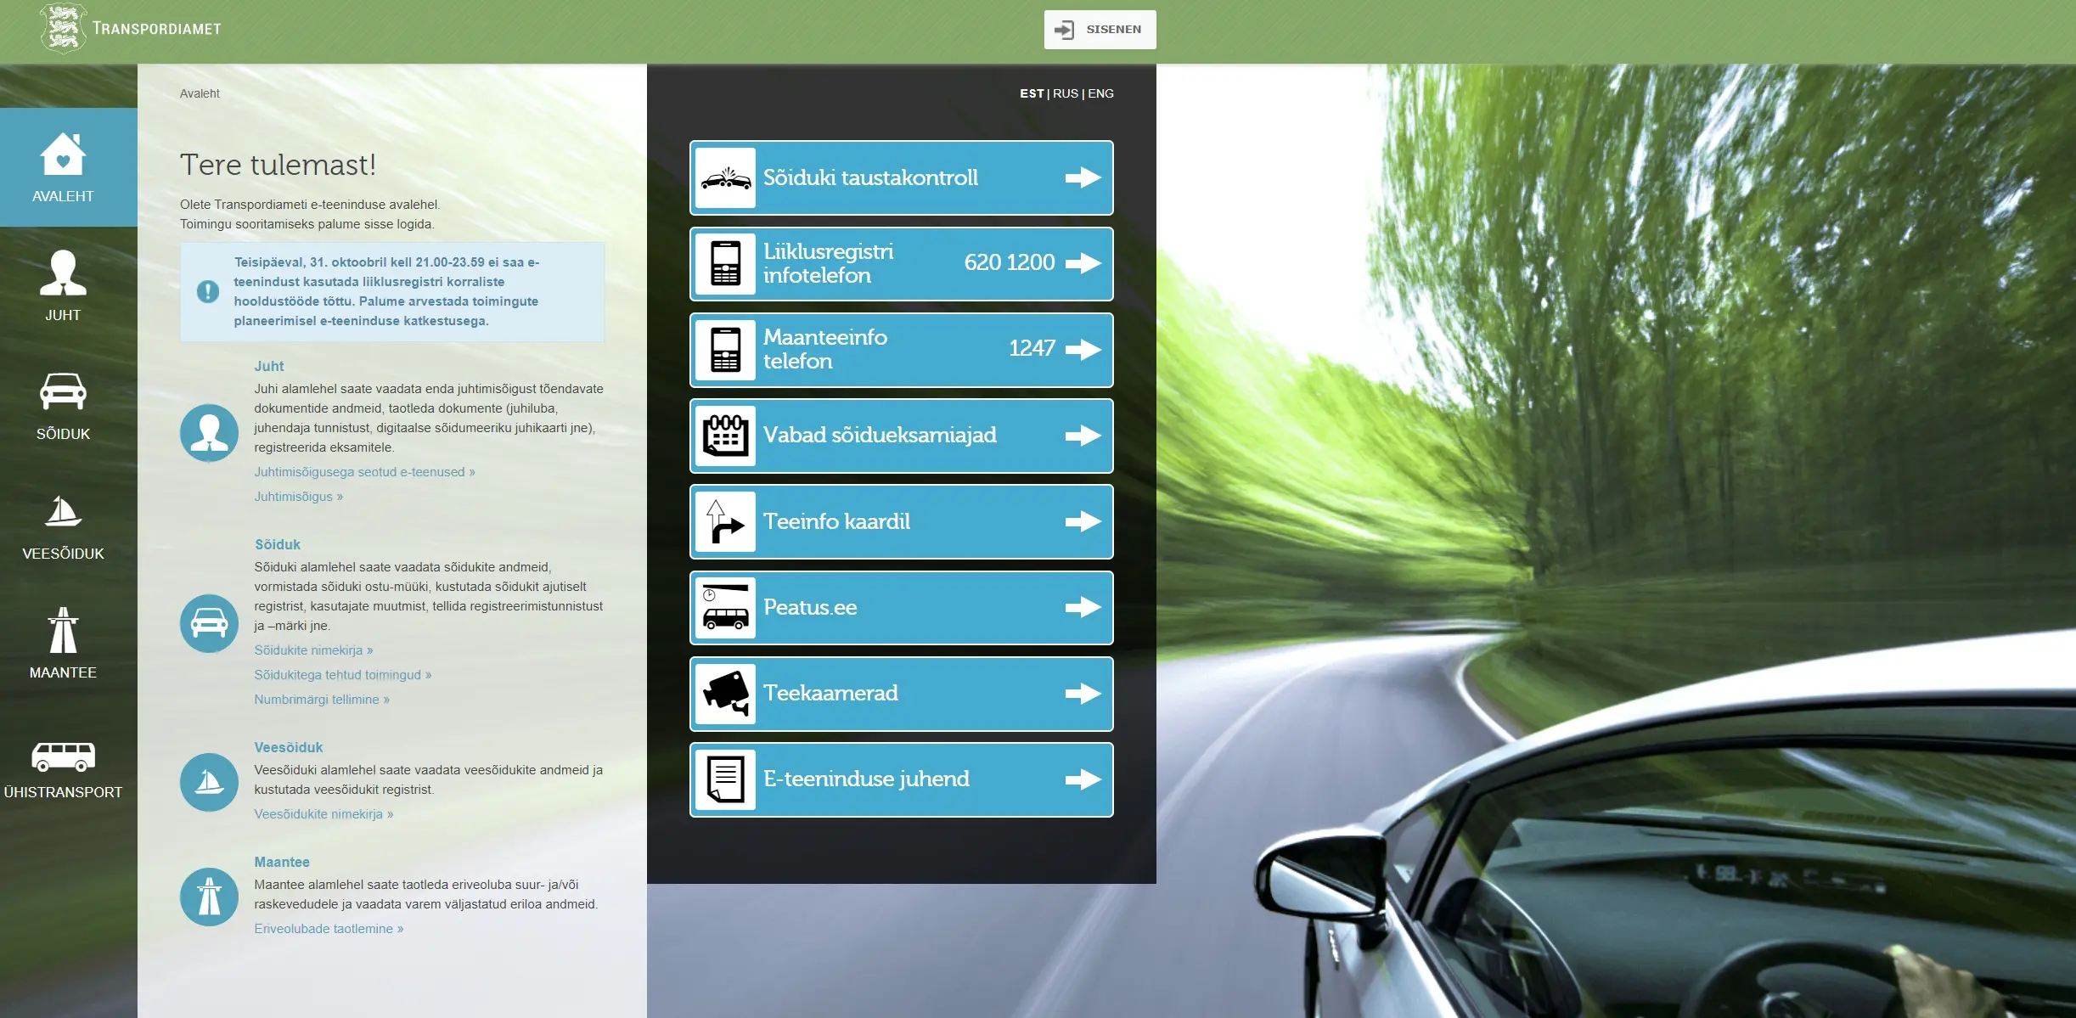Switch language to RUS
Image resolution: width=2076 pixels, height=1018 pixels.
click(x=1066, y=93)
